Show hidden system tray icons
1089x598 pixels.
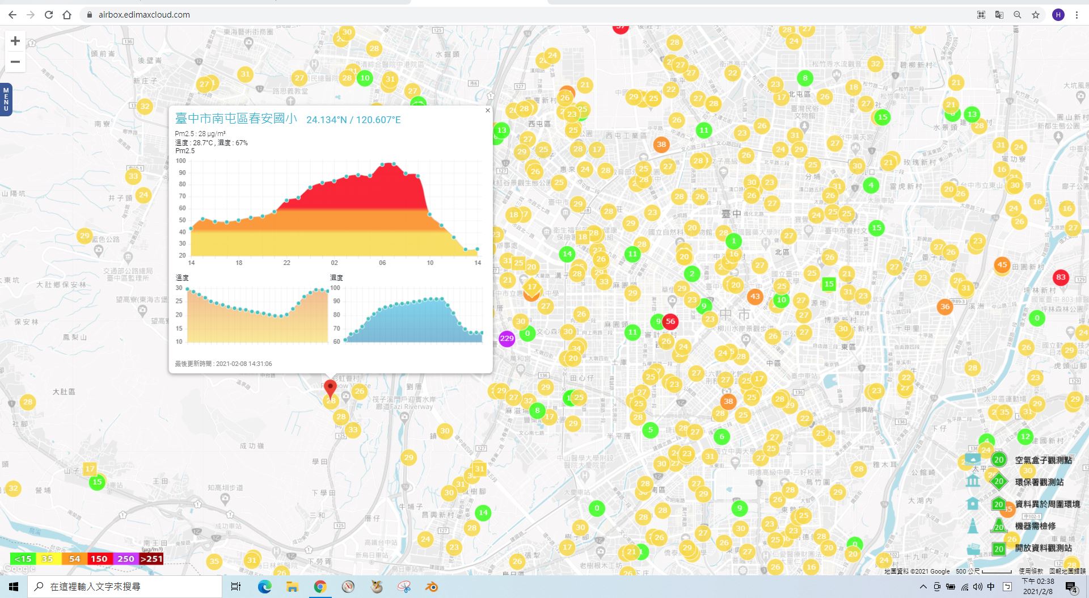pyautogui.click(x=923, y=587)
